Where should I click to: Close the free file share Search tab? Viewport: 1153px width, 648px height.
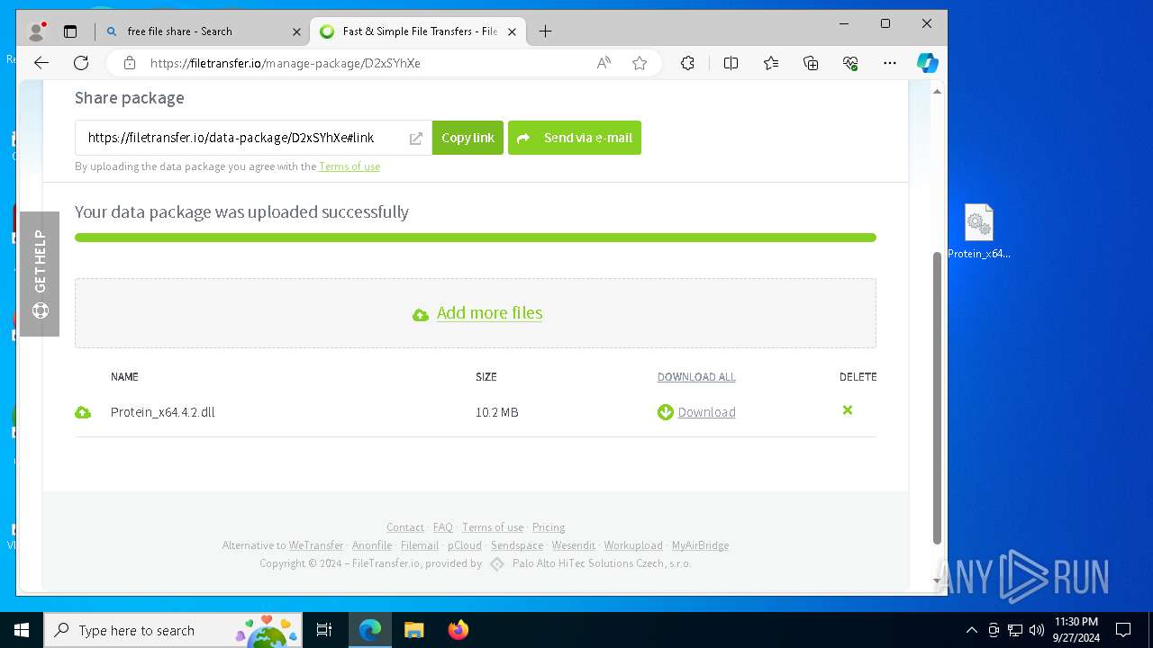[x=296, y=31]
